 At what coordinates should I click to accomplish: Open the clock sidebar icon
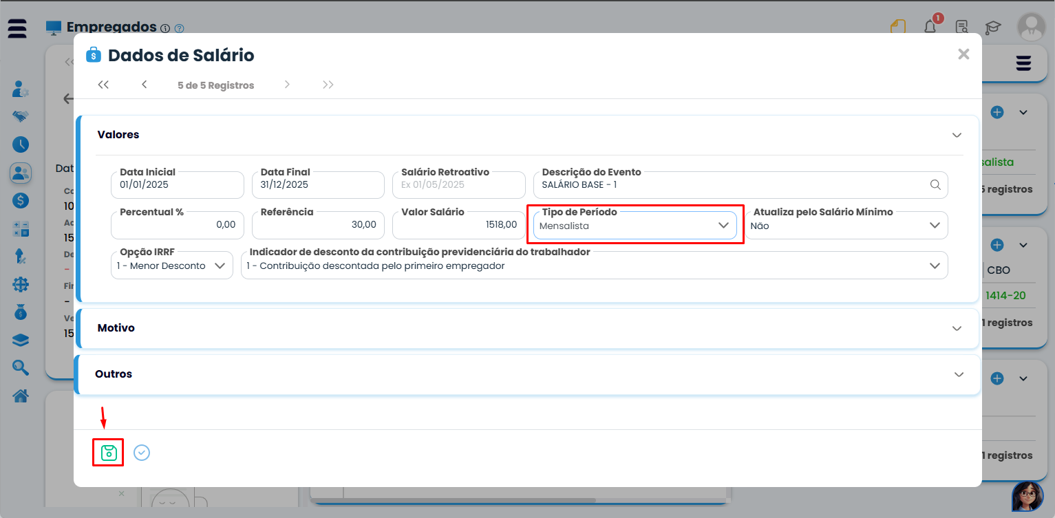click(21, 144)
